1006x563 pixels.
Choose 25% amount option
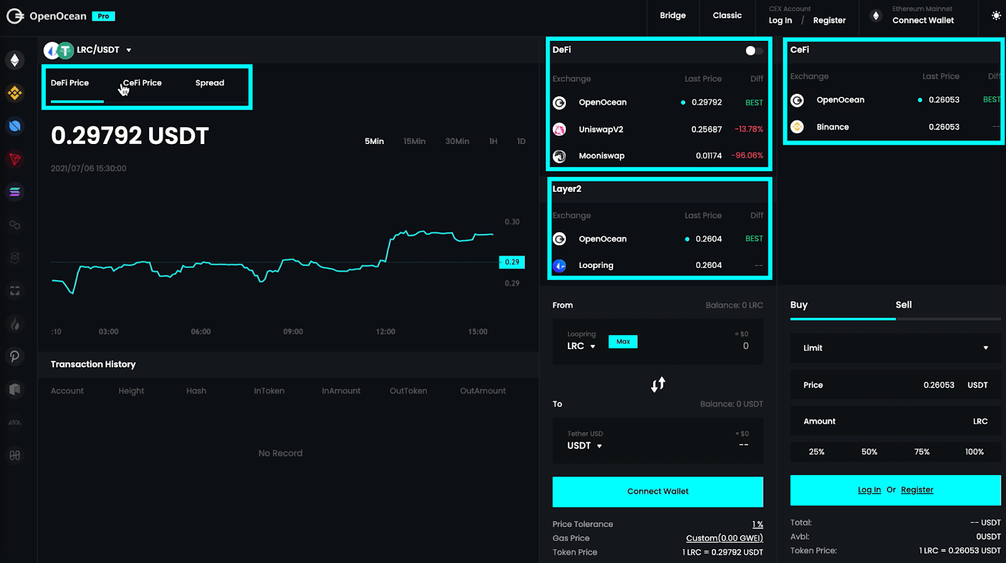pos(817,452)
